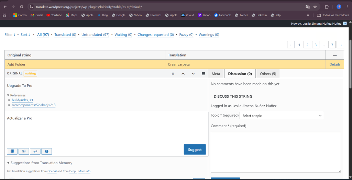The image size is (352, 180).
Task: Collapse Suggestions from Translation Memory section
Action: pos(8,163)
